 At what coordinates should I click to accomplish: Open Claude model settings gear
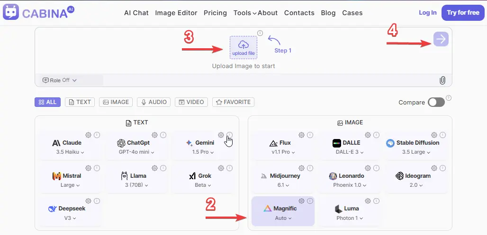88,135
